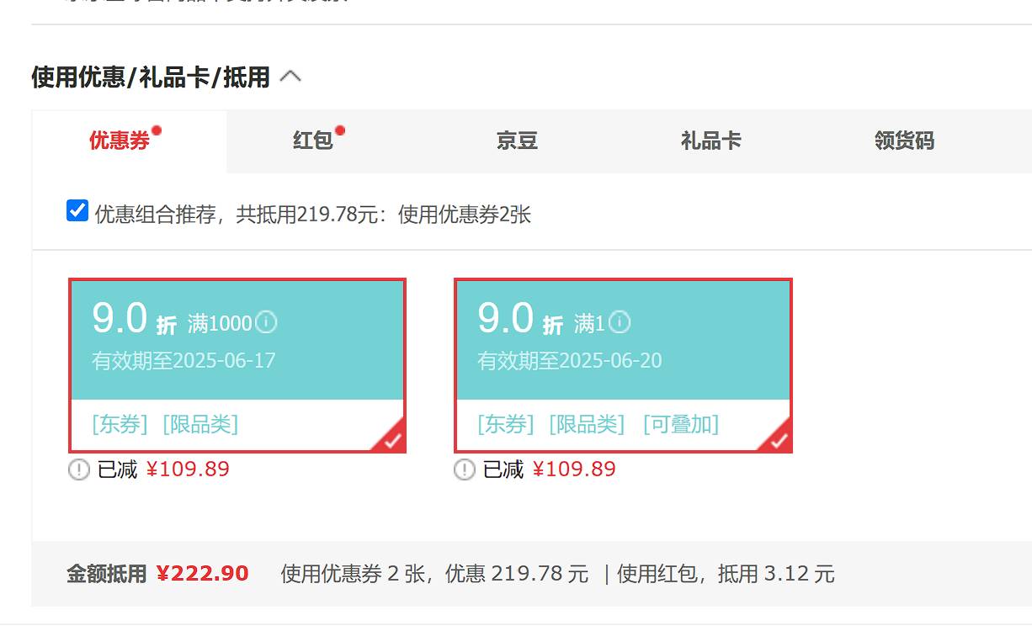Click ¥109.89 under the 2025-06-20 coupon
Image resolution: width=1032 pixels, height=626 pixels.
pyautogui.click(x=574, y=469)
